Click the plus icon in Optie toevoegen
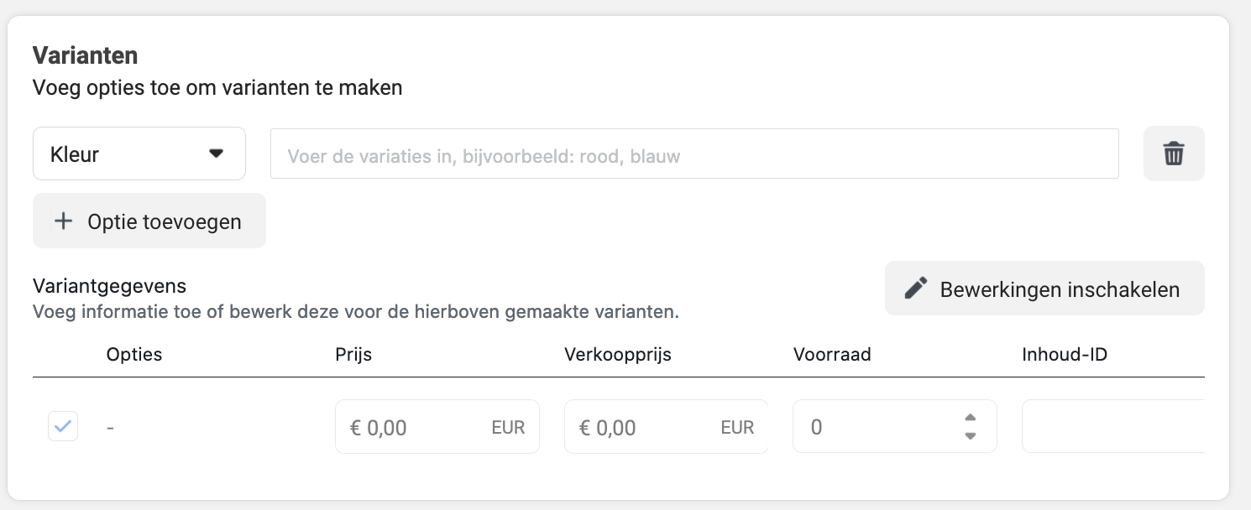 pyautogui.click(x=63, y=221)
